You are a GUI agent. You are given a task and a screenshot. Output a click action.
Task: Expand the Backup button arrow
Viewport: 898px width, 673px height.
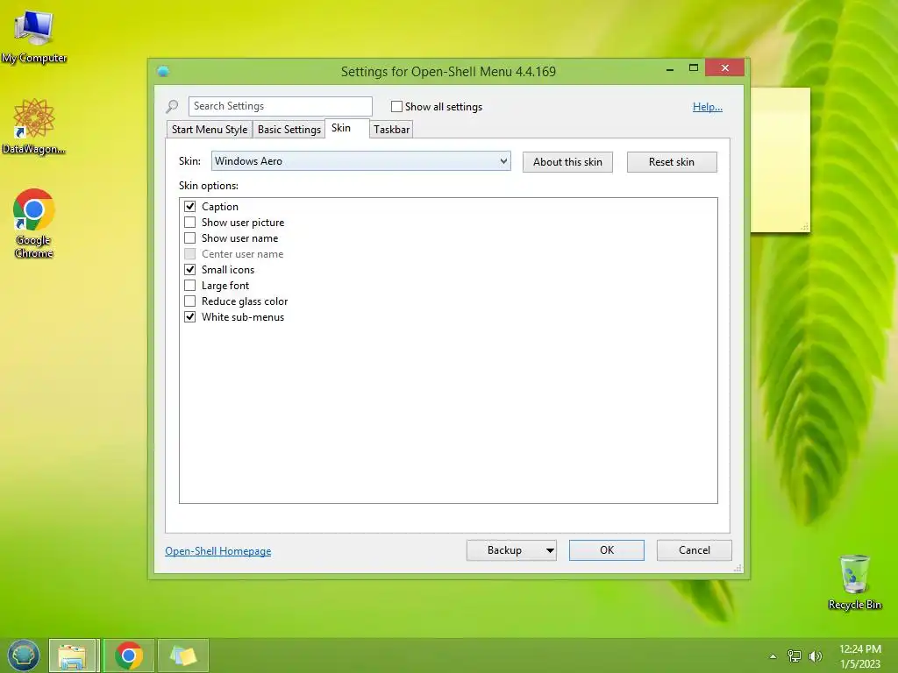(550, 550)
